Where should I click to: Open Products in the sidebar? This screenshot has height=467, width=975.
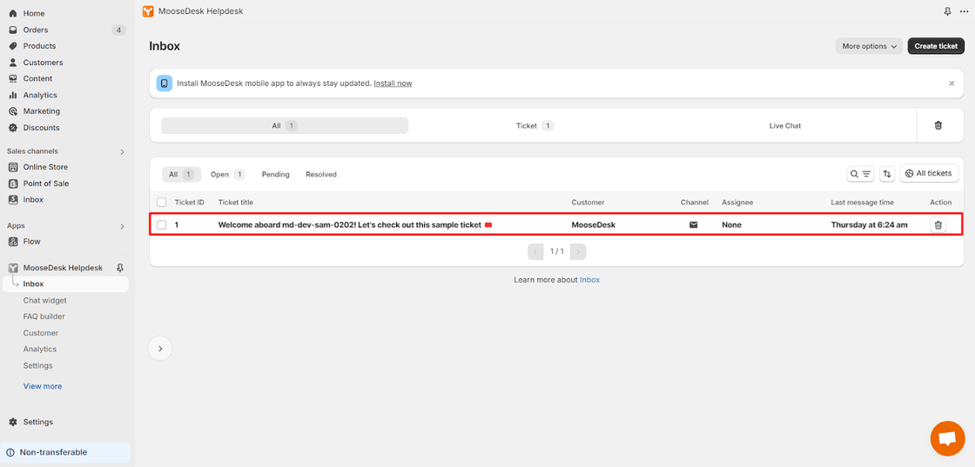tap(39, 46)
